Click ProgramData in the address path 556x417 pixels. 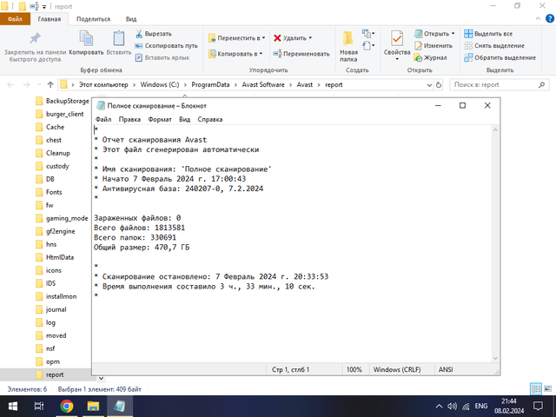[x=210, y=85]
